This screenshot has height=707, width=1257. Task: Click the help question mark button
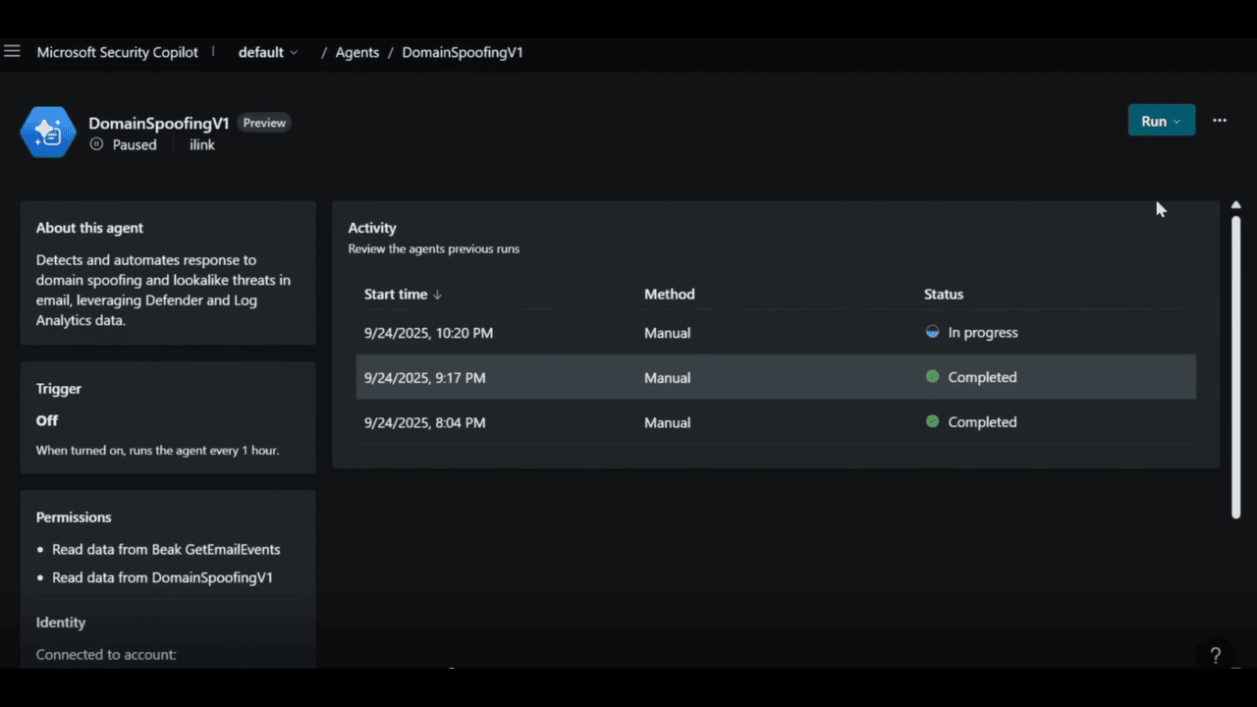click(x=1215, y=655)
